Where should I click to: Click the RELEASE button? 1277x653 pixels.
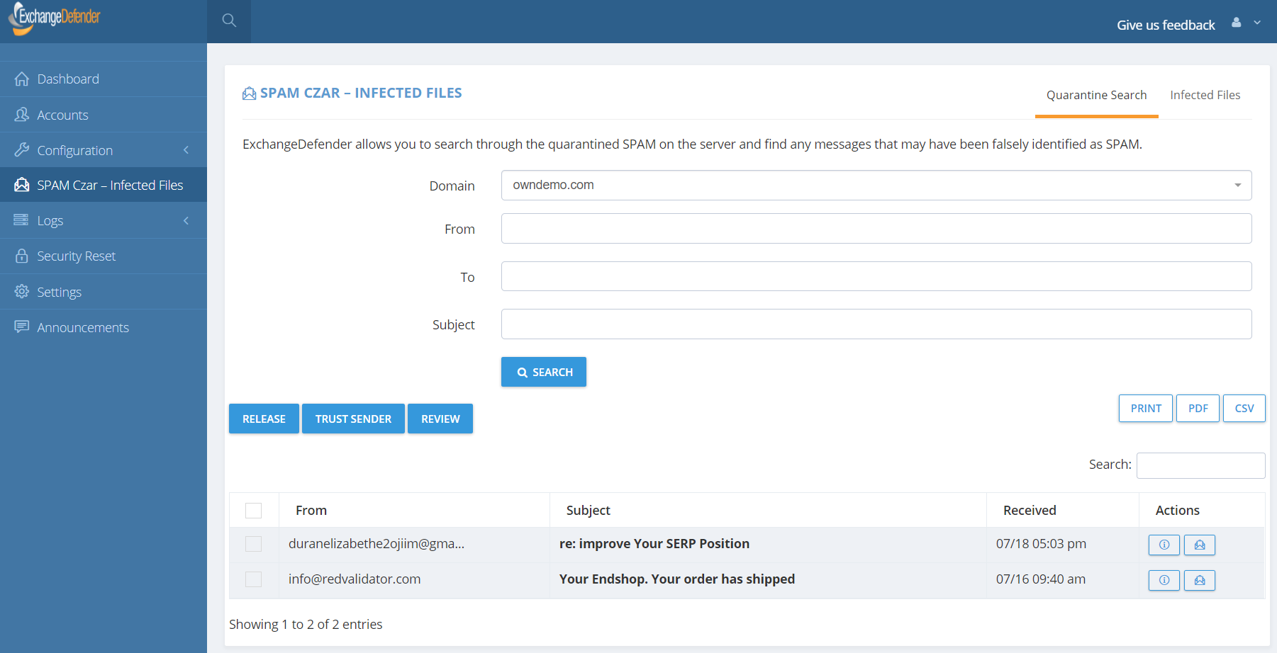pos(264,419)
